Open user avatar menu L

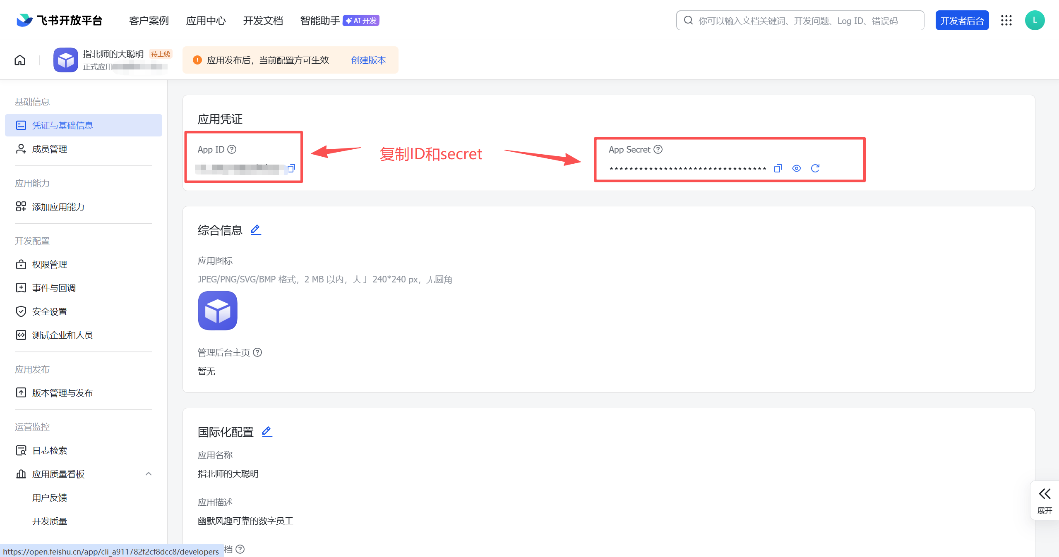[x=1035, y=20]
